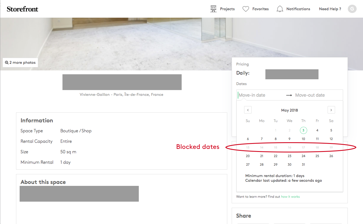
Task: Select May 7 in the calendar
Action: pyautogui.click(x=262, y=139)
